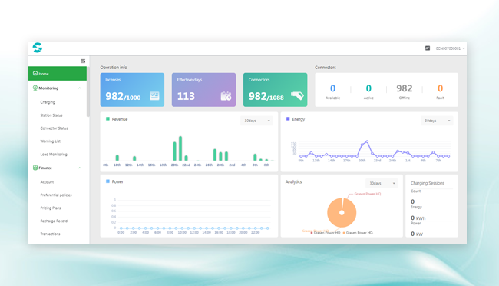Viewport: 499px width, 286px height.
Task: Click the Offline 982 connectors count
Action: click(x=404, y=88)
